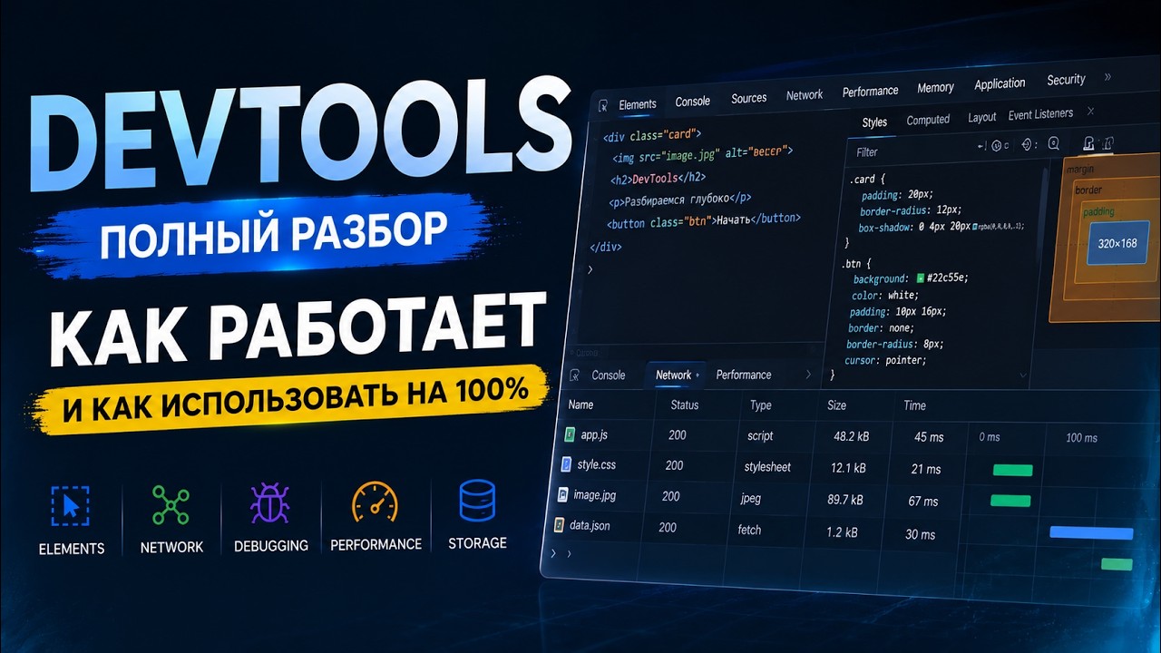Click the border label in box model
The height and width of the screenshot is (653, 1161).
pos(1088,190)
